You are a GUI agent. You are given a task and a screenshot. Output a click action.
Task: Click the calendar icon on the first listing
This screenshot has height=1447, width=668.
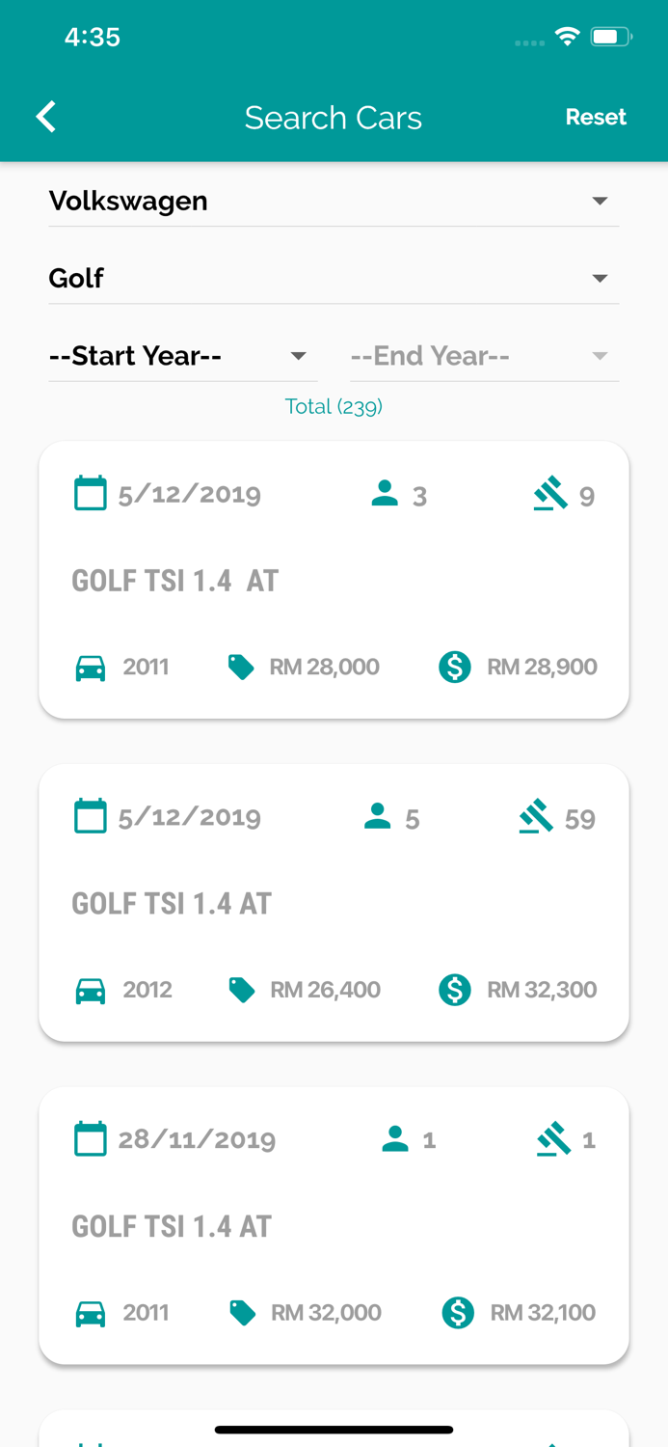click(x=90, y=492)
